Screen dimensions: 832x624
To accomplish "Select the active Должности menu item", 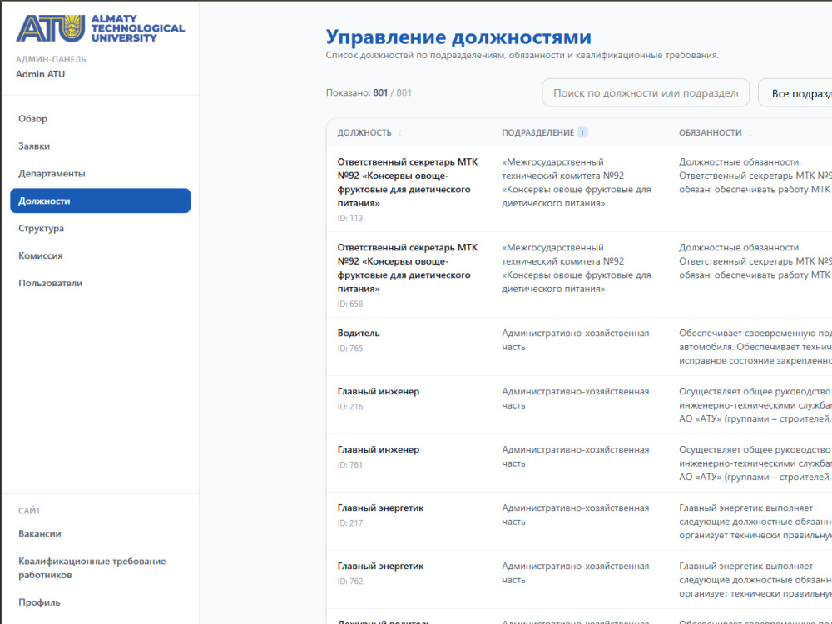I will tap(101, 201).
